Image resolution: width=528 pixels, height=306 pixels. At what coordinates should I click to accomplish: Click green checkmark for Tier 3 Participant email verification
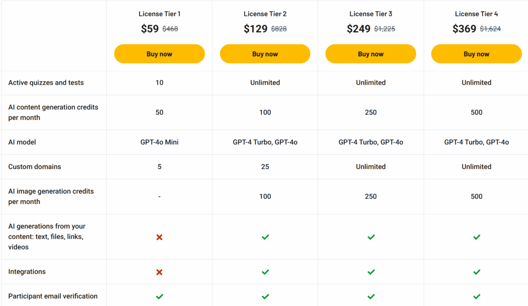[x=371, y=296]
